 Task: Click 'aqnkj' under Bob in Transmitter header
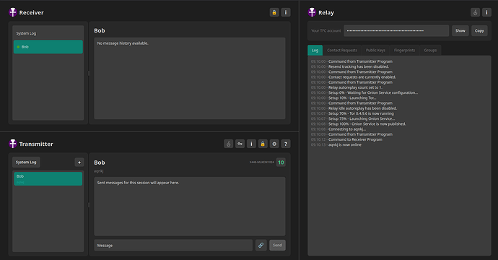[x=98, y=171]
